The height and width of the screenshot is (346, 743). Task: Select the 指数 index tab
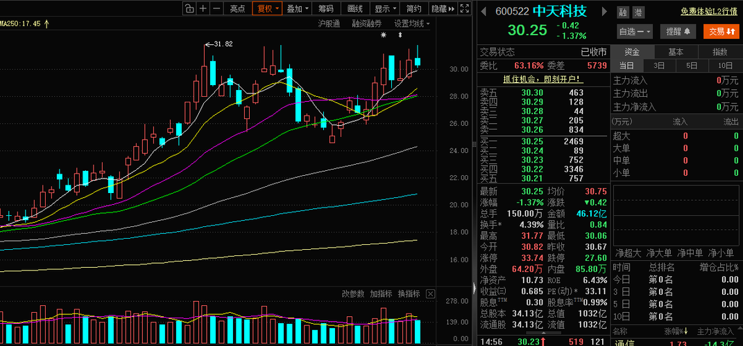click(x=719, y=52)
